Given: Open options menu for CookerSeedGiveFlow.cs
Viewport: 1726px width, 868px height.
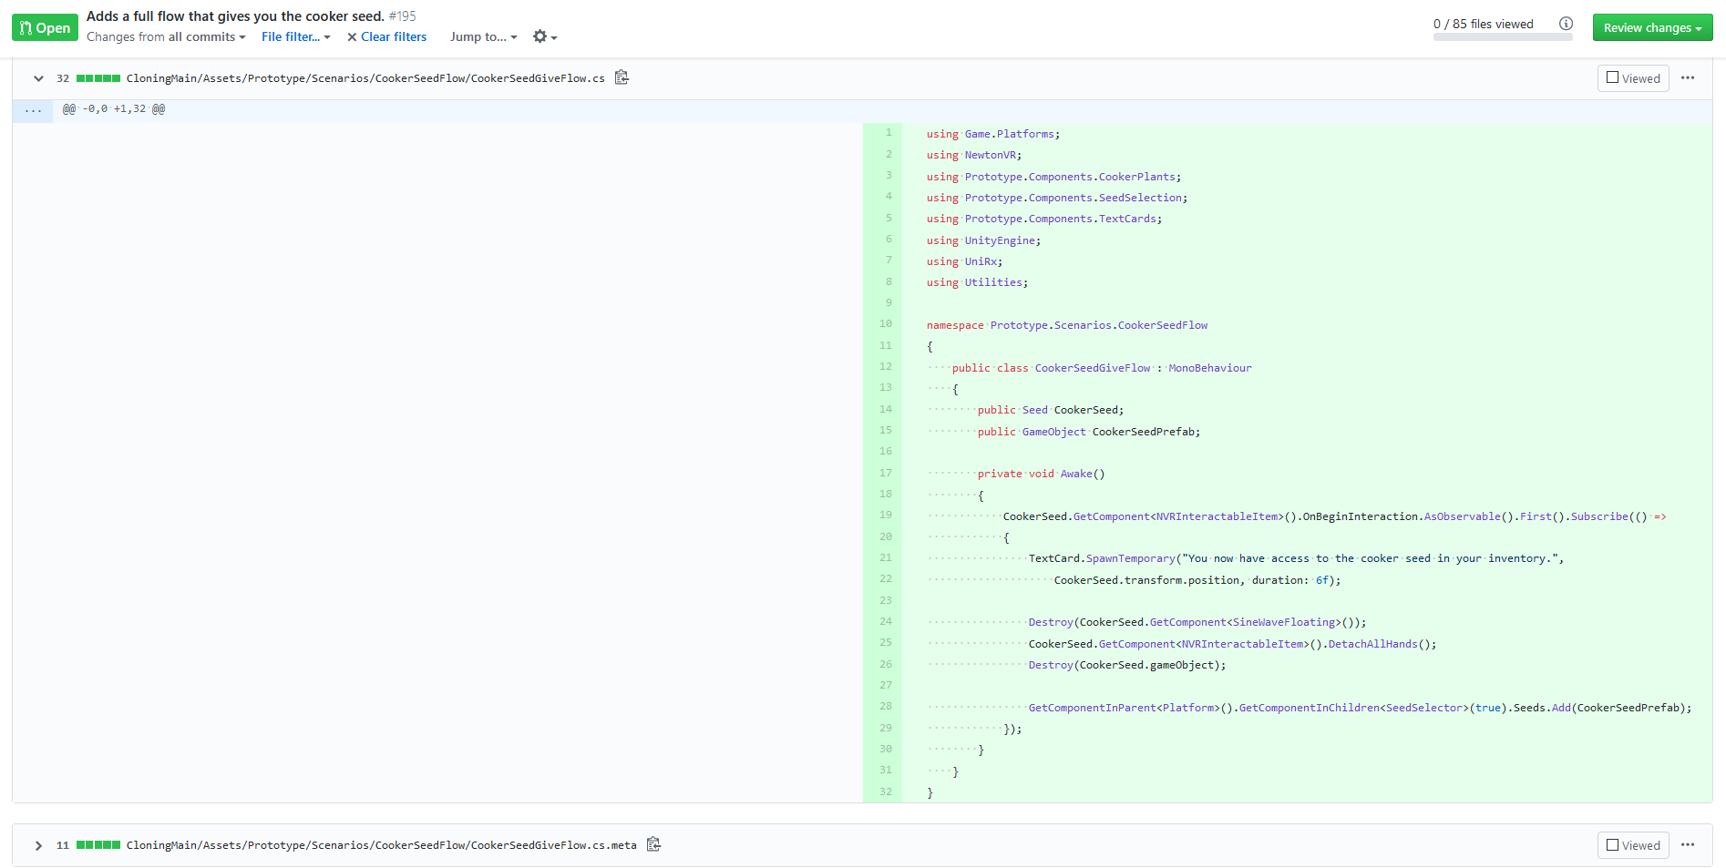Looking at the screenshot, I should [1688, 78].
